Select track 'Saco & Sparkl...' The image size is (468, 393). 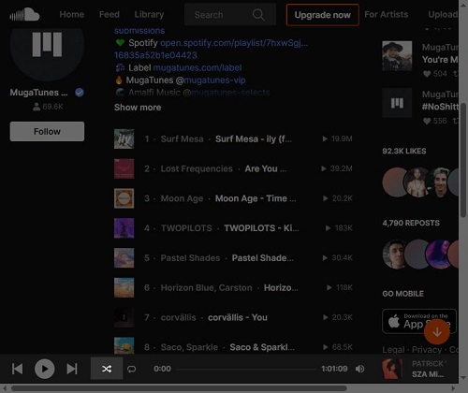point(262,347)
